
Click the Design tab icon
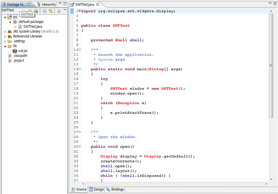click(91, 189)
